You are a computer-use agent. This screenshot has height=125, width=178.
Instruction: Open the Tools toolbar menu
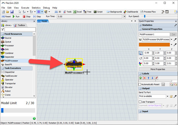click(67, 12)
